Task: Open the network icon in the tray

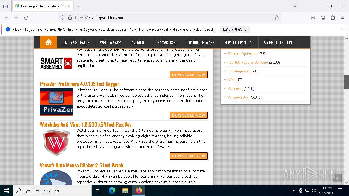Action: pos(307,191)
